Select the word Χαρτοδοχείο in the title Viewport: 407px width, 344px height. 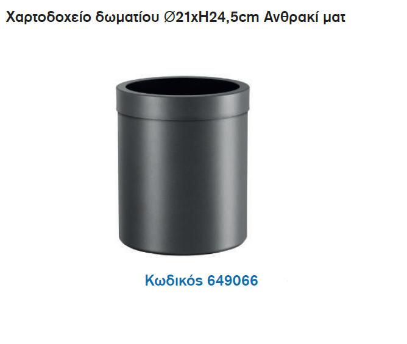[x=49, y=17]
